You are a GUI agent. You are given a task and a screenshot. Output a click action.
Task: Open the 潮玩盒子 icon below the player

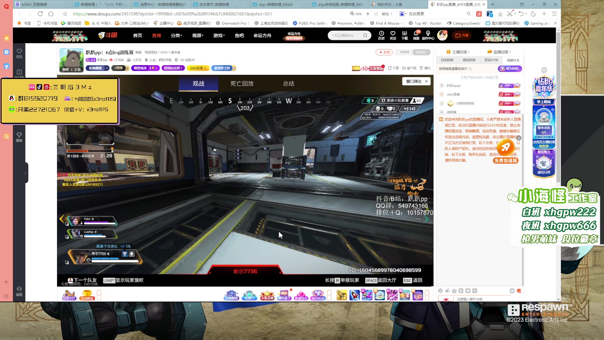pyautogui.click(x=284, y=295)
